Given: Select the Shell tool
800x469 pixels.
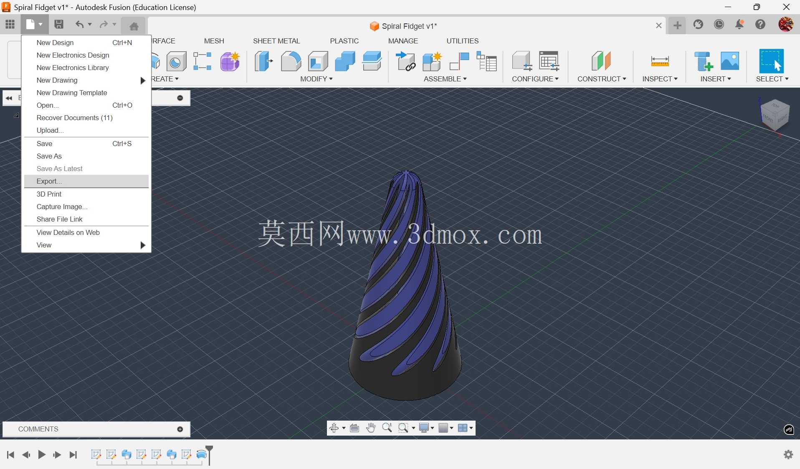Looking at the screenshot, I should tap(318, 61).
